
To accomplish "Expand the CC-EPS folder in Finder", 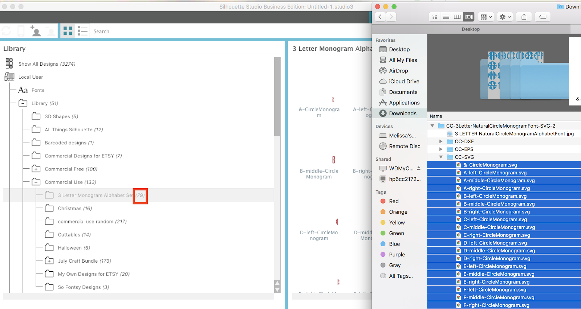I will coord(441,149).
